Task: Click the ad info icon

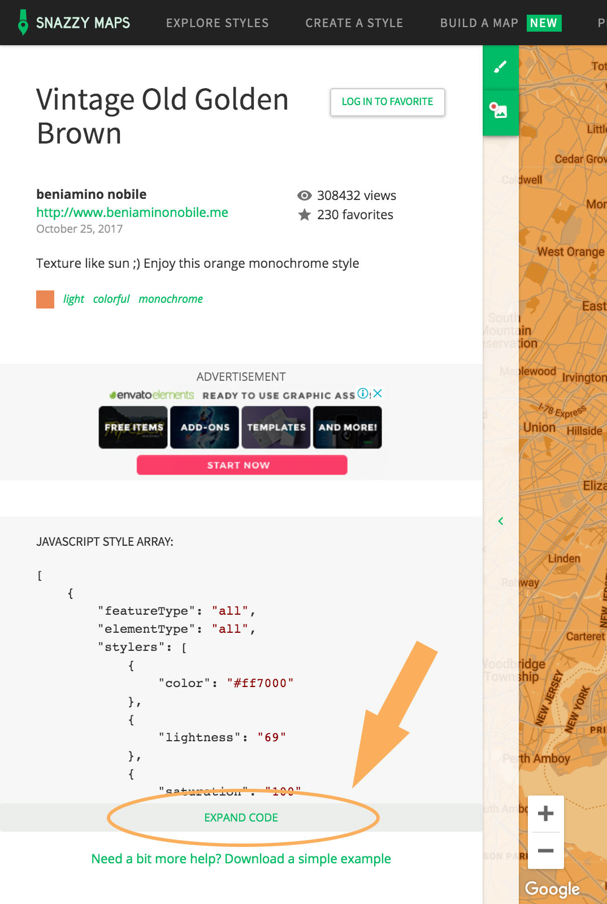Action: pyautogui.click(x=363, y=393)
